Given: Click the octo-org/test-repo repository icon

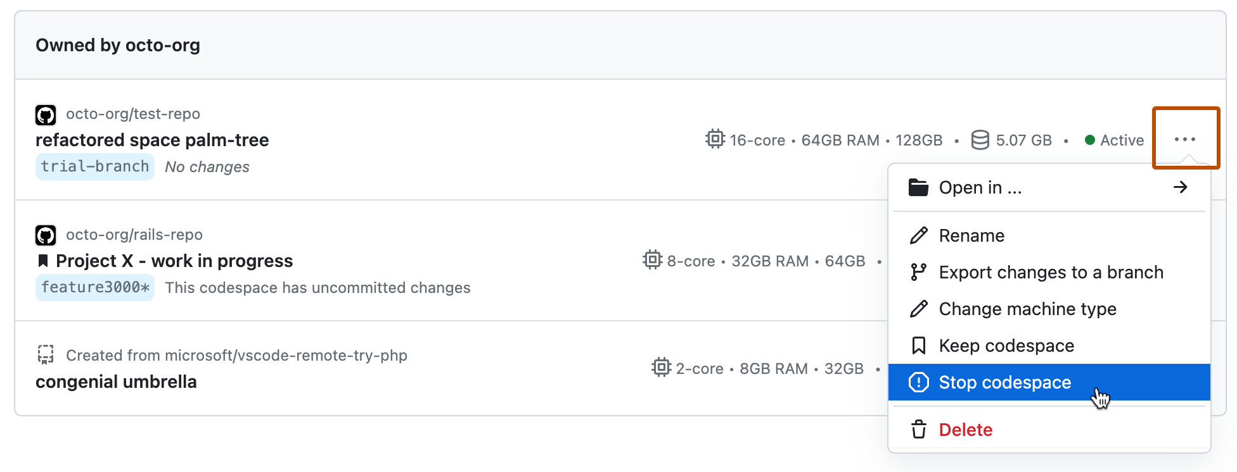Looking at the screenshot, I should (45, 115).
